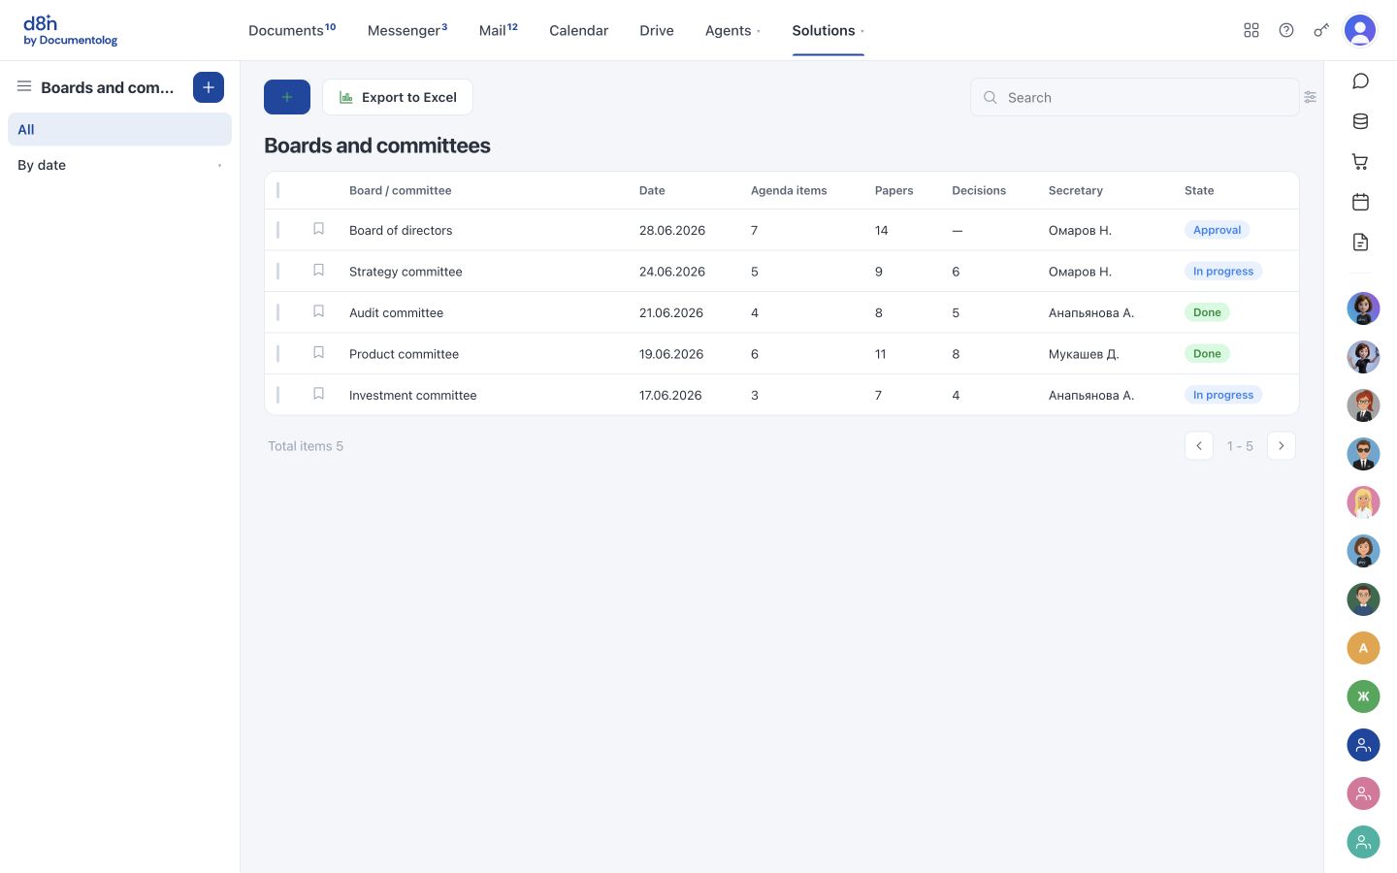1397x873 pixels.
Task: Open search filter settings icon
Action: point(1311,97)
